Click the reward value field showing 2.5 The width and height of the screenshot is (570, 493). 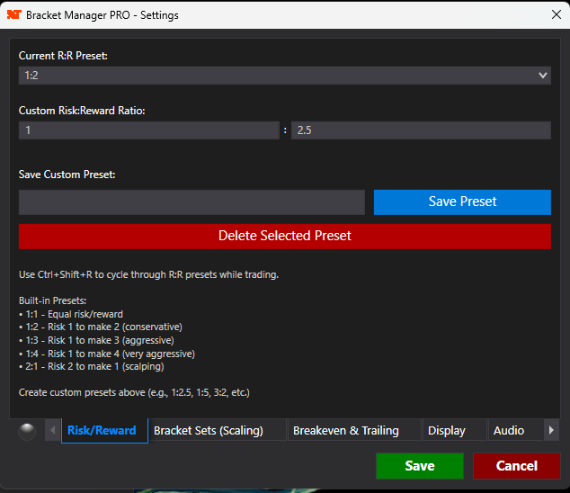pos(421,130)
